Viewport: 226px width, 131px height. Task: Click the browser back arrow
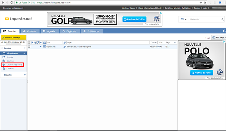tap(3, 2)
